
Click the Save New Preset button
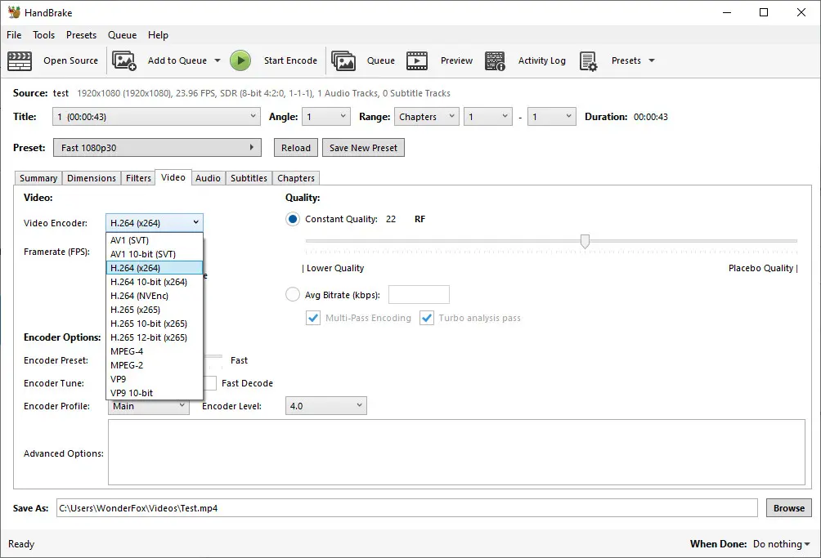pos(363,148)
